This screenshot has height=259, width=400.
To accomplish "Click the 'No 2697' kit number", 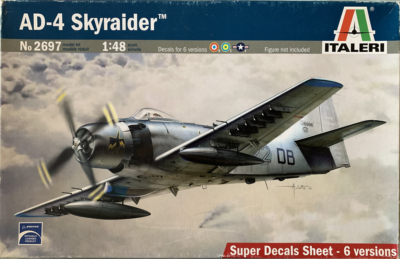I will pos(40,47).
